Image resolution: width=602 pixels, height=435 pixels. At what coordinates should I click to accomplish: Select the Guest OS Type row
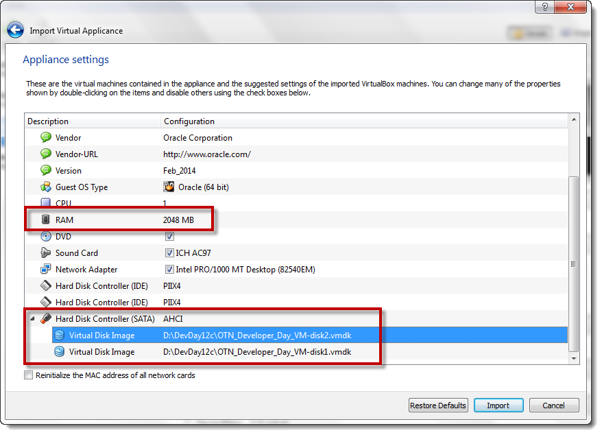296,187
